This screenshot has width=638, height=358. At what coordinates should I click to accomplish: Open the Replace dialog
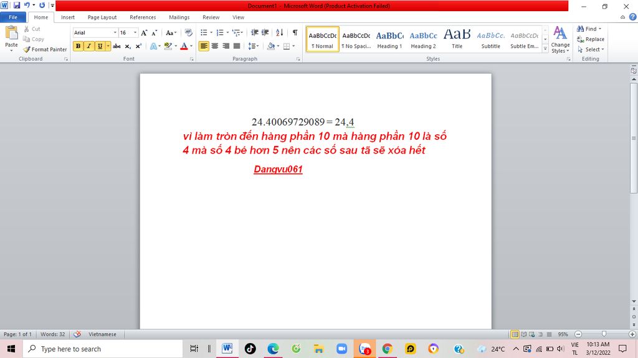pyautogui.click(x=591, y=39)
